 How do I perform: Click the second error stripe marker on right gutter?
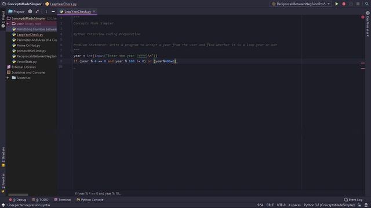(362, 68)
